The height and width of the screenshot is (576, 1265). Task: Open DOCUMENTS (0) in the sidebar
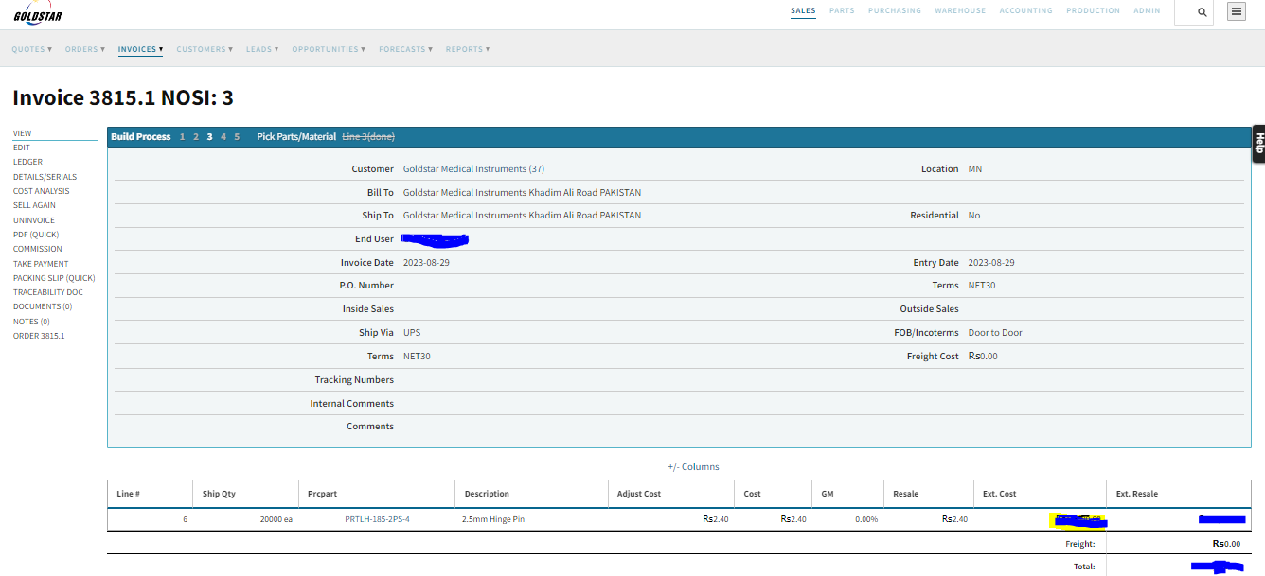click(x=43, y=306)
